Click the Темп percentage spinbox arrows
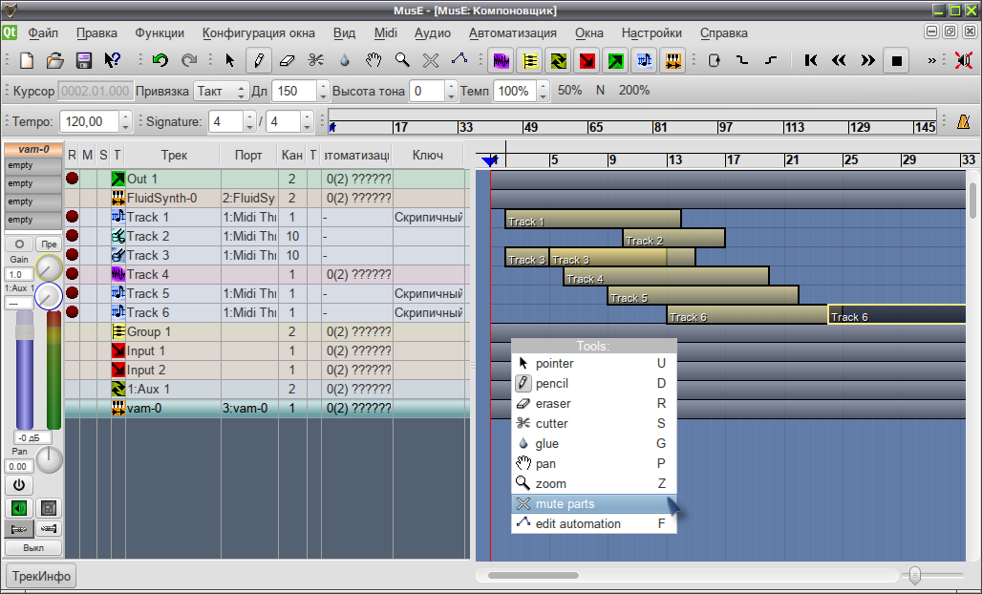The width and height of the screenshot is (982, 594). (x=543, y=92)
